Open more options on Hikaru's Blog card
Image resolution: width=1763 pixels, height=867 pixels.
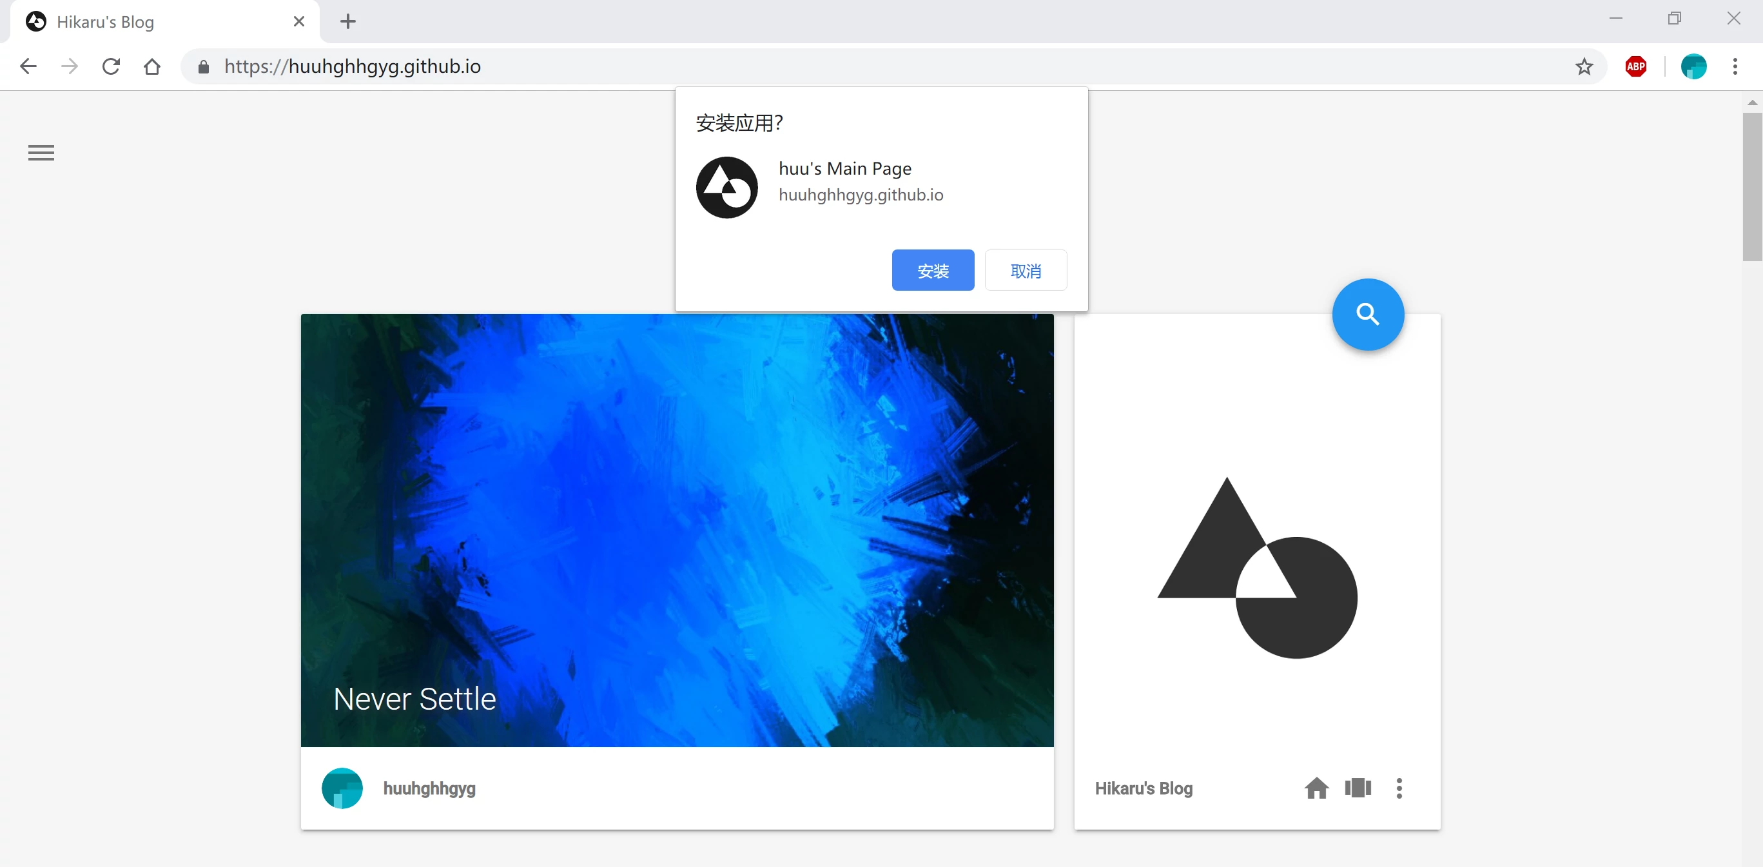[x=1399, y=788]
